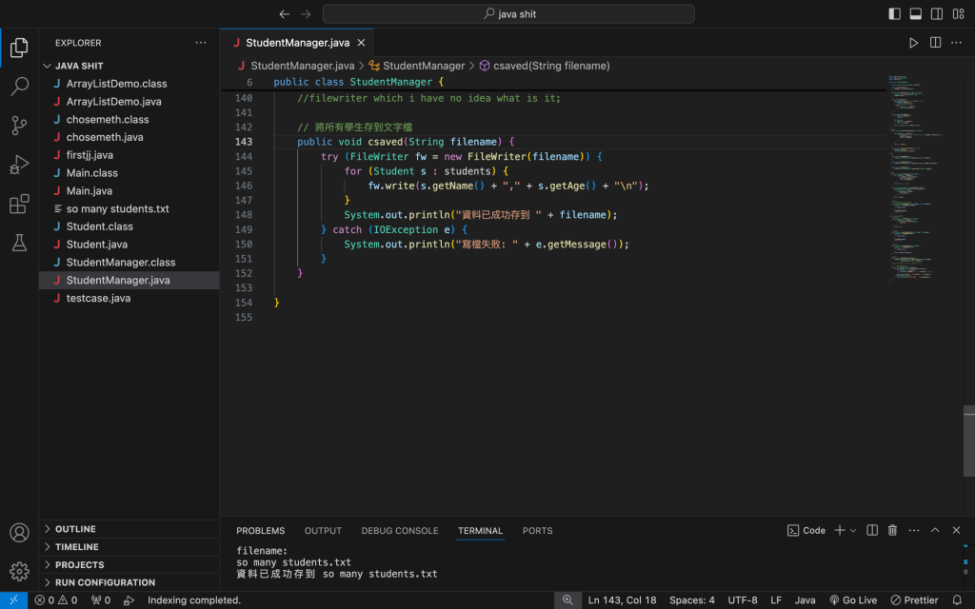The width and height of the screenshot is (975, 609).
Task: Add new terminal with plus icon
Action: (x=840, y=530)
